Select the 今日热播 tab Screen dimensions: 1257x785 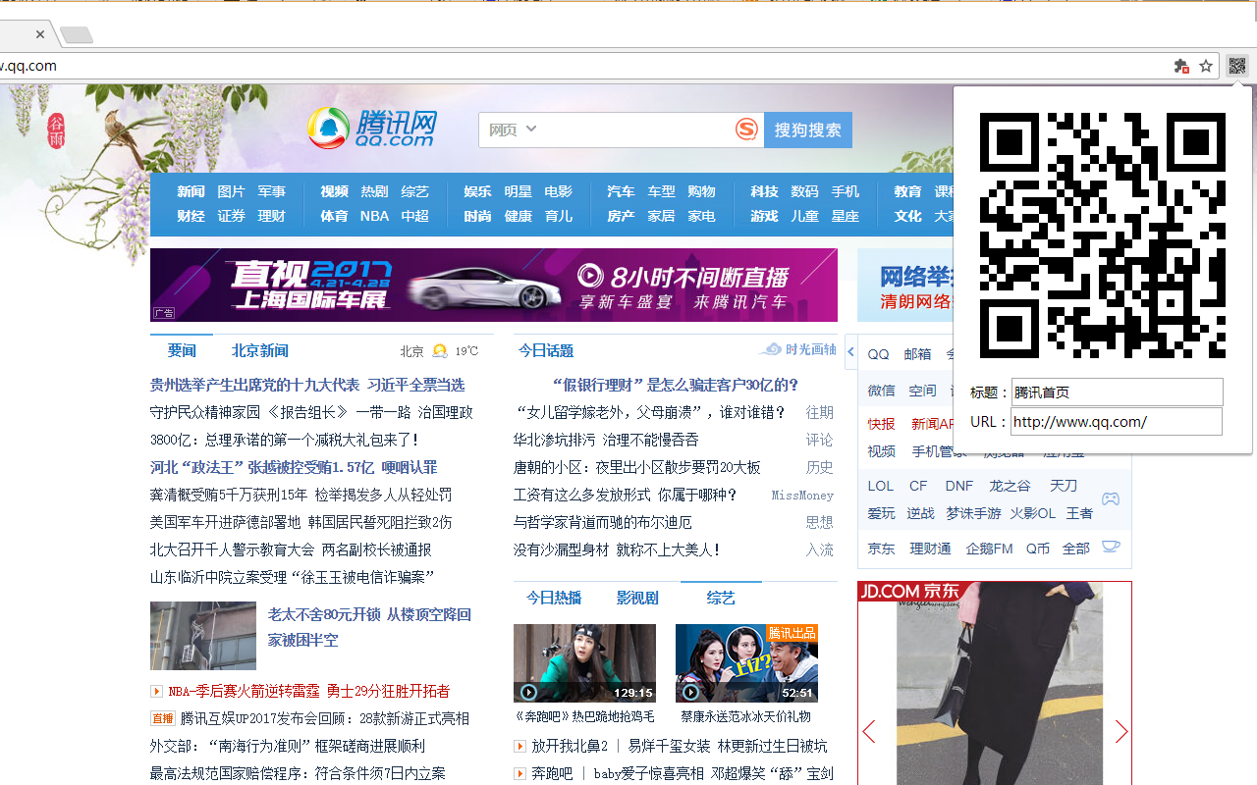point(553,598)
